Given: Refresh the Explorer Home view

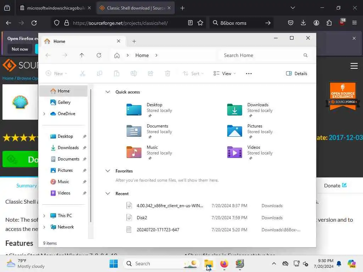Looking at the screenshot, I should (99, 55).
